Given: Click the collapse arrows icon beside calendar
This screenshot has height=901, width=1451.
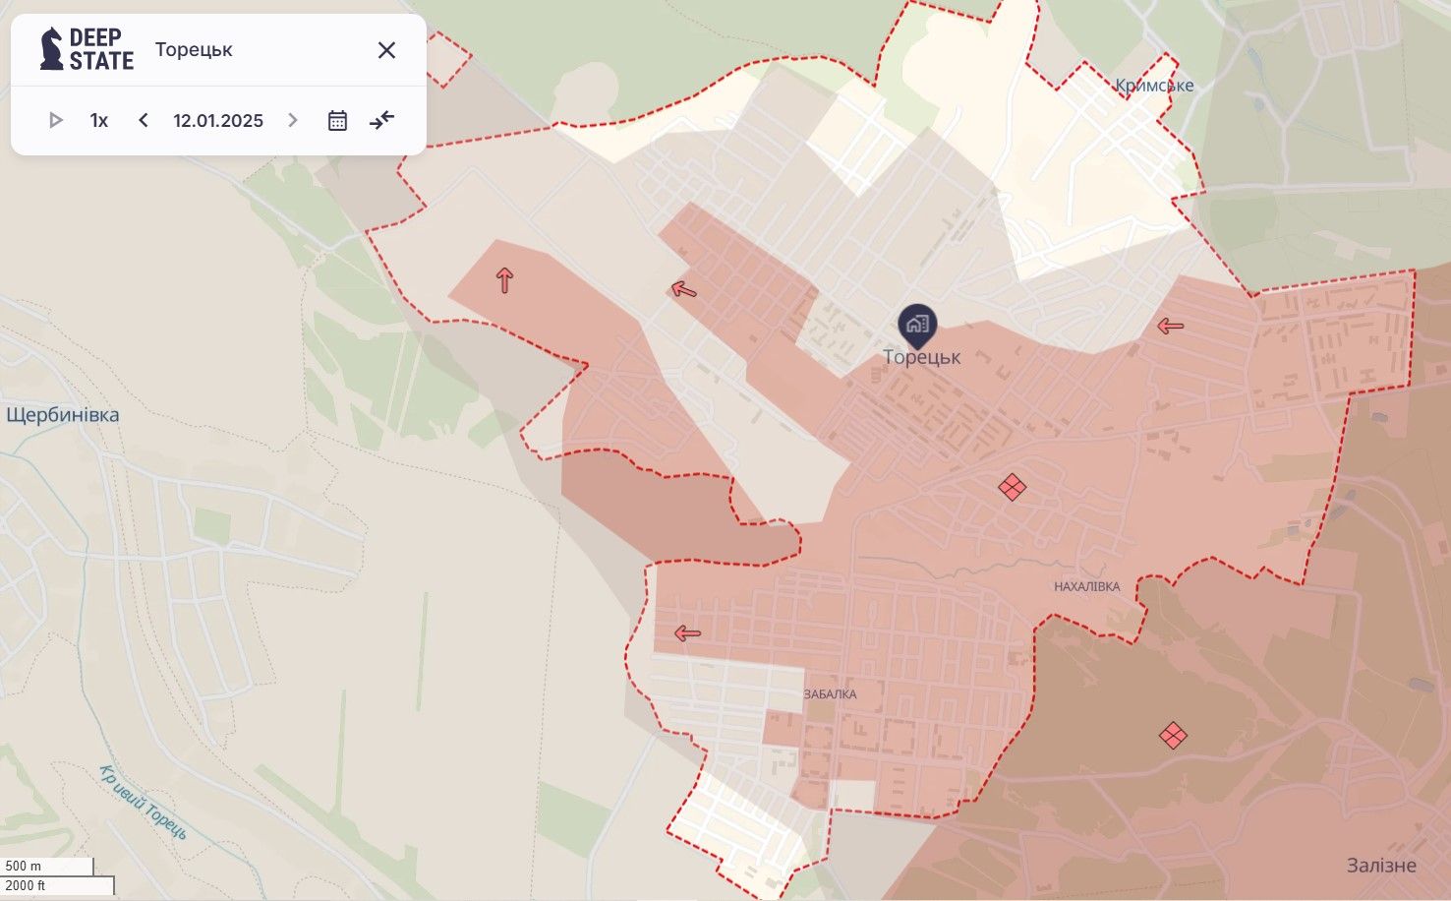Looking at the screenshot, I should tap(381, 120).
